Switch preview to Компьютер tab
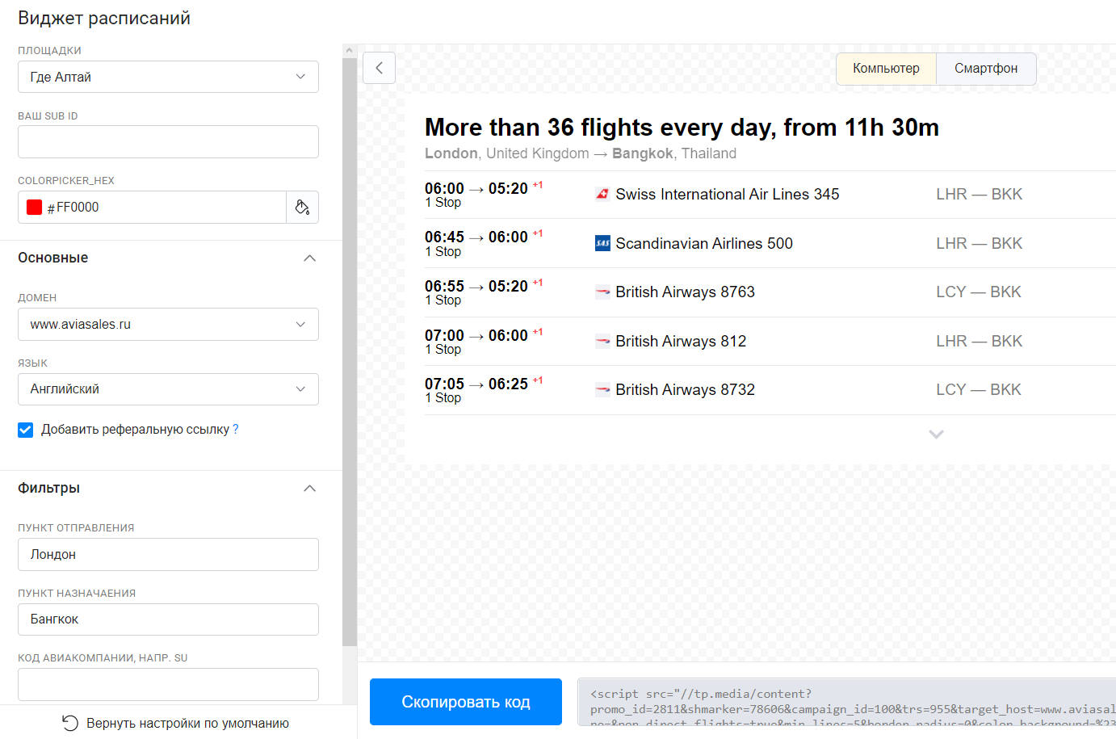 (886, 69)
